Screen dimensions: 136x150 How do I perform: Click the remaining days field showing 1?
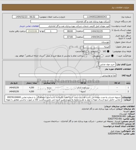pos(51,31)
